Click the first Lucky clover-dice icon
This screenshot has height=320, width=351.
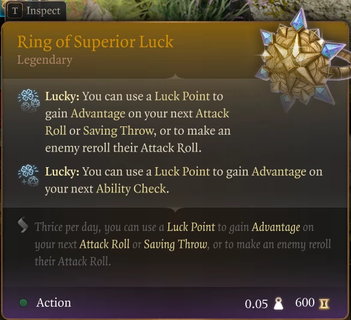pos(29,101)
